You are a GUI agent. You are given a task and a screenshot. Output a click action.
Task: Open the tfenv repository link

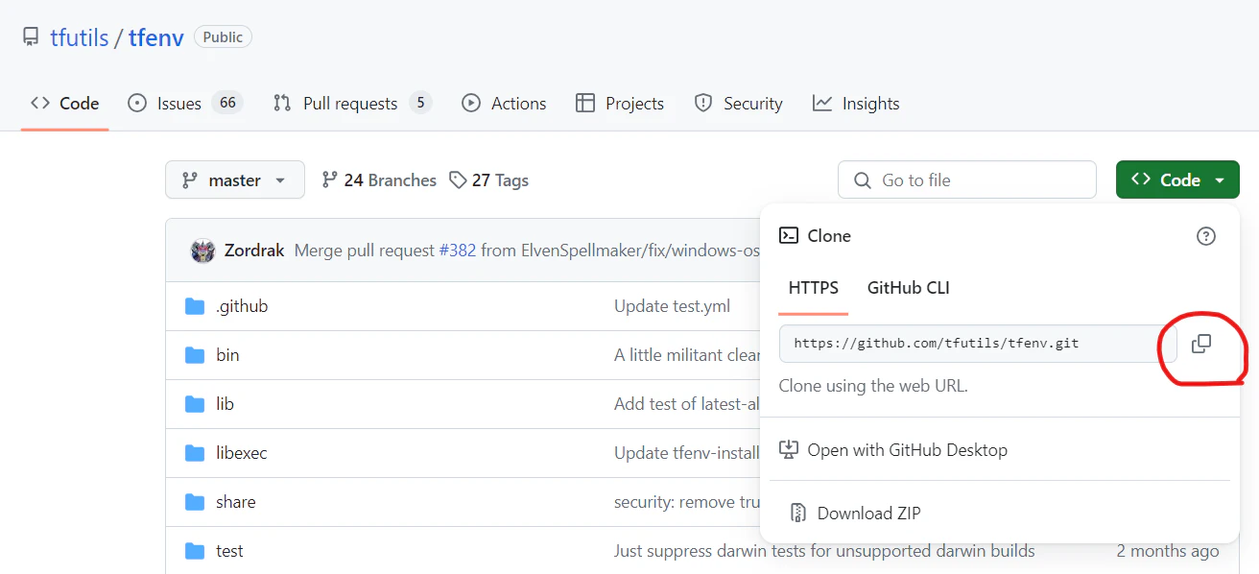coord(156,37)
